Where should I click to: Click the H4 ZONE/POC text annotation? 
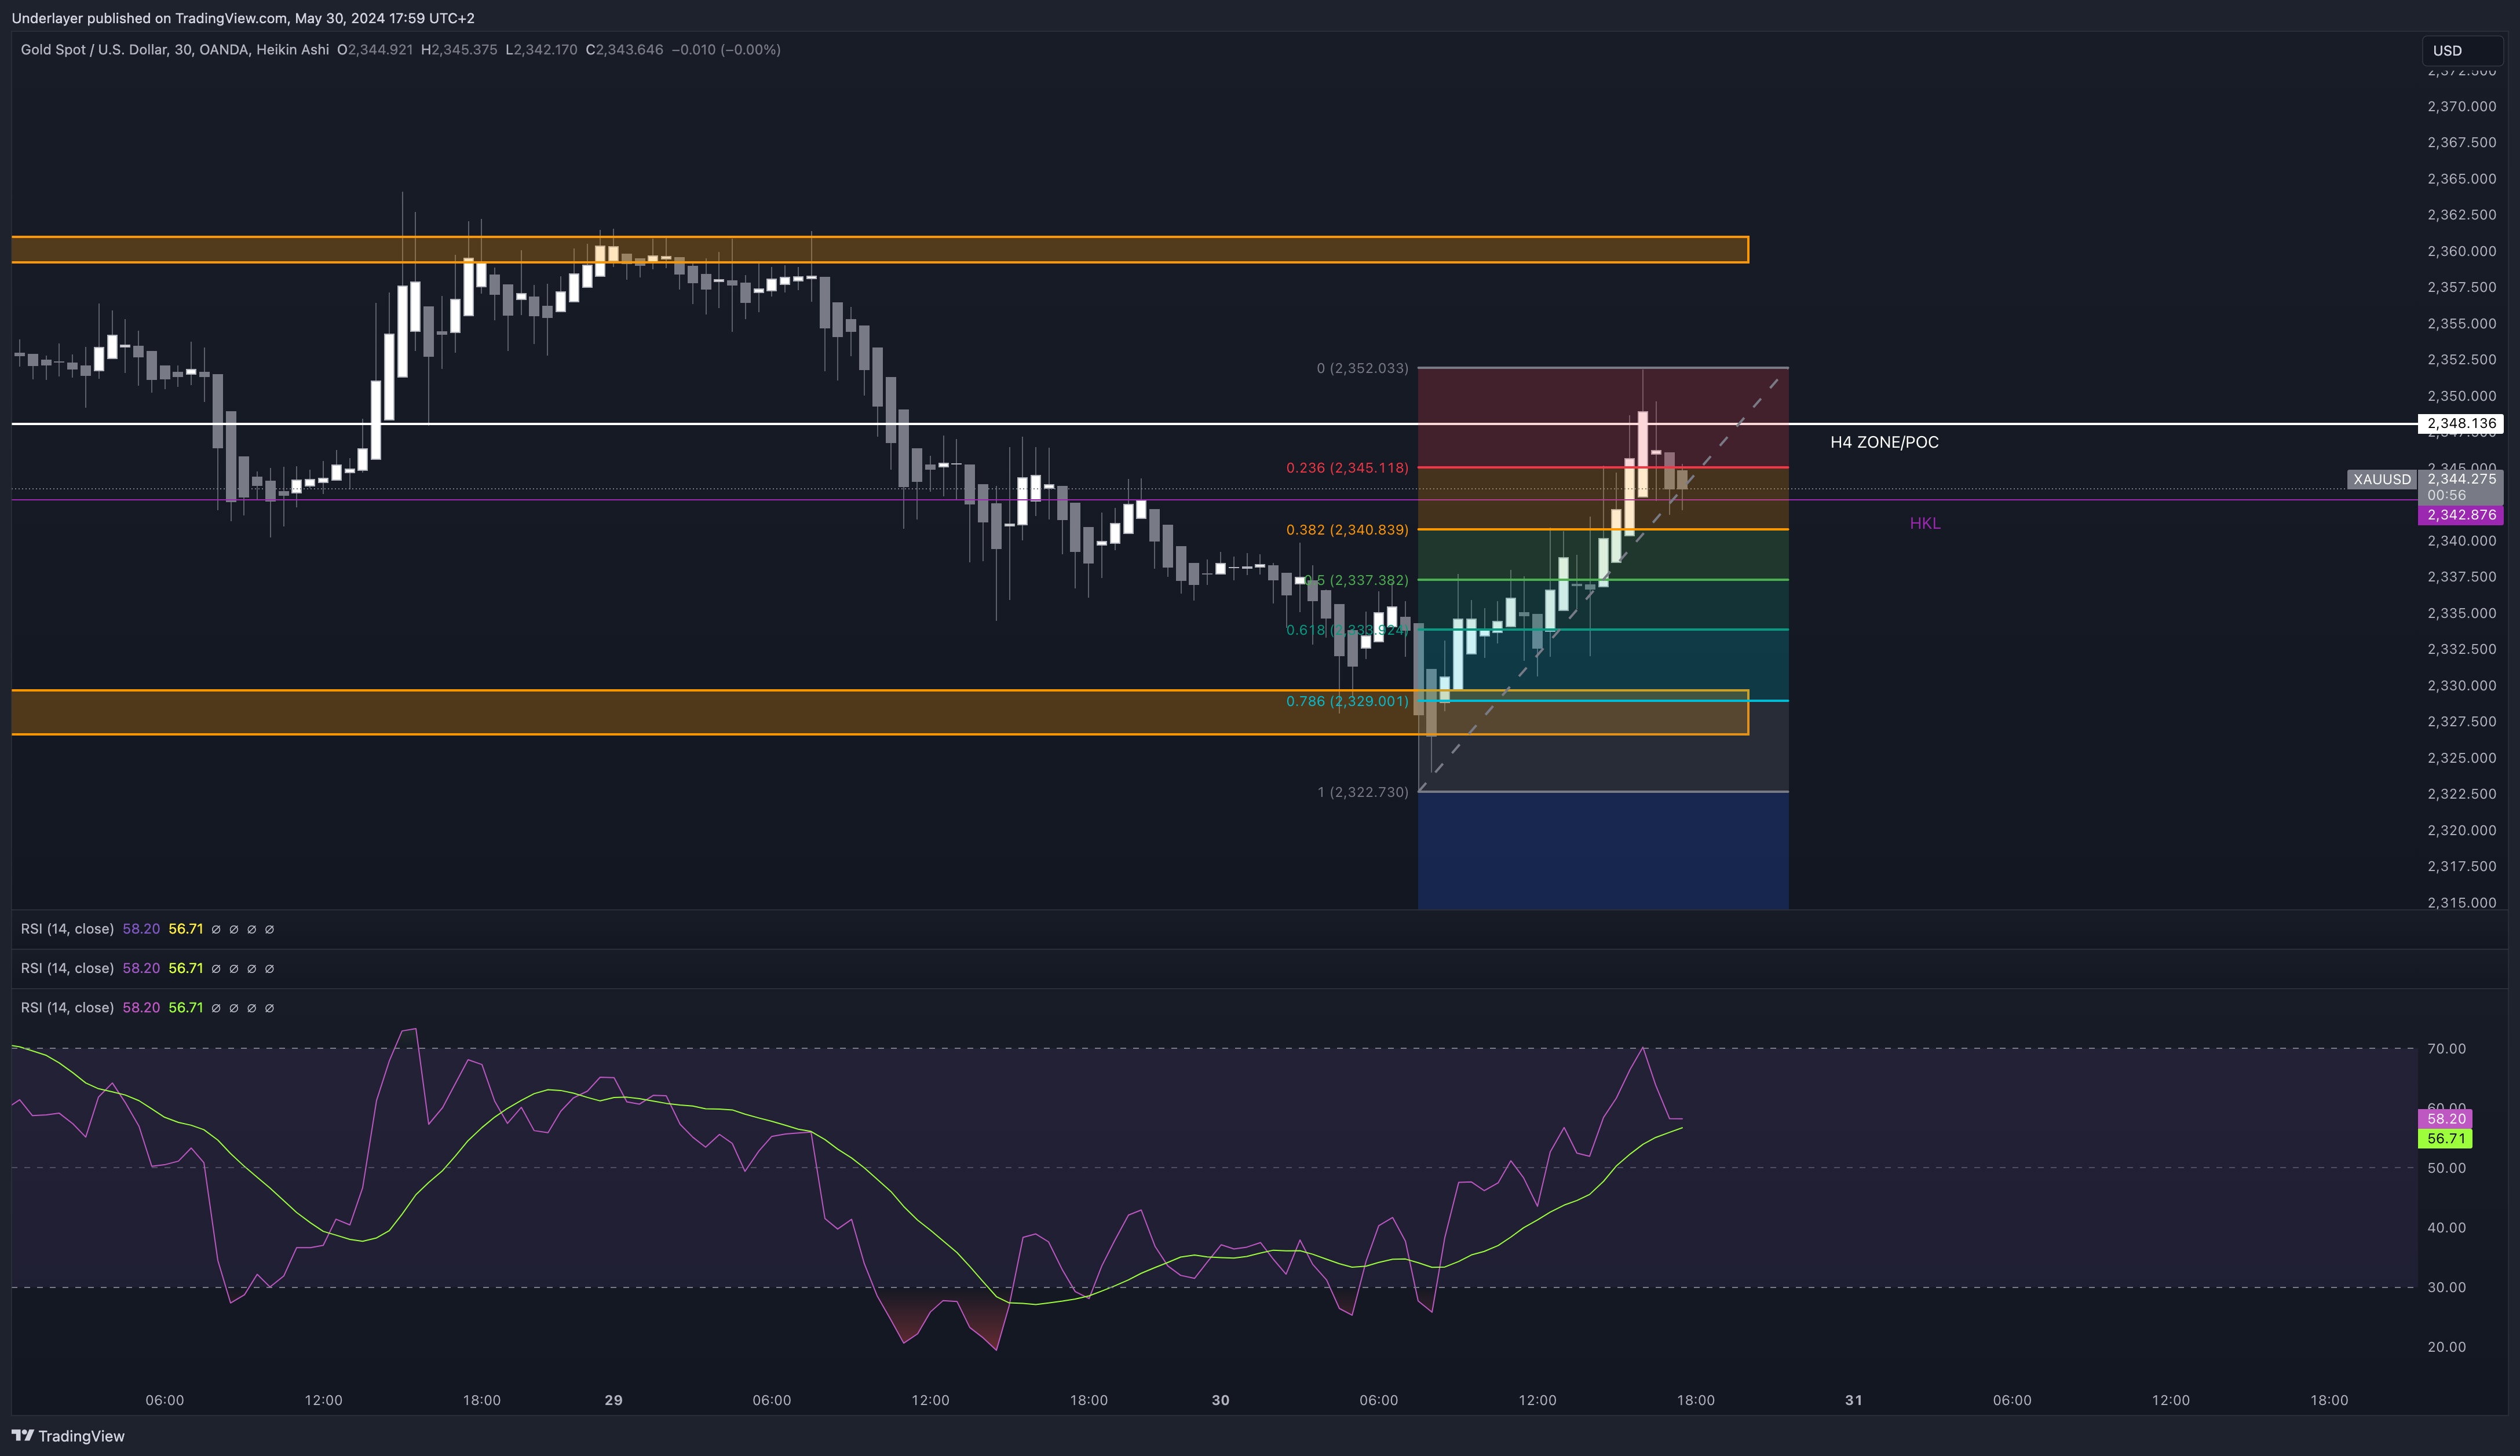click(x=1884, y=442)
